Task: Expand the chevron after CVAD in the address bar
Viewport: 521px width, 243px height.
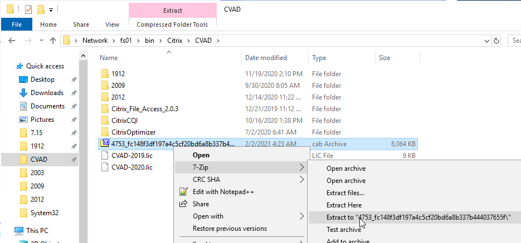Action: coord(218,41)
